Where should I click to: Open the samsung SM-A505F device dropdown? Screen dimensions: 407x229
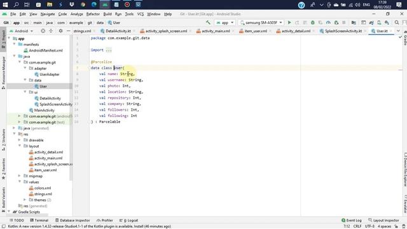tap(261, 23)
